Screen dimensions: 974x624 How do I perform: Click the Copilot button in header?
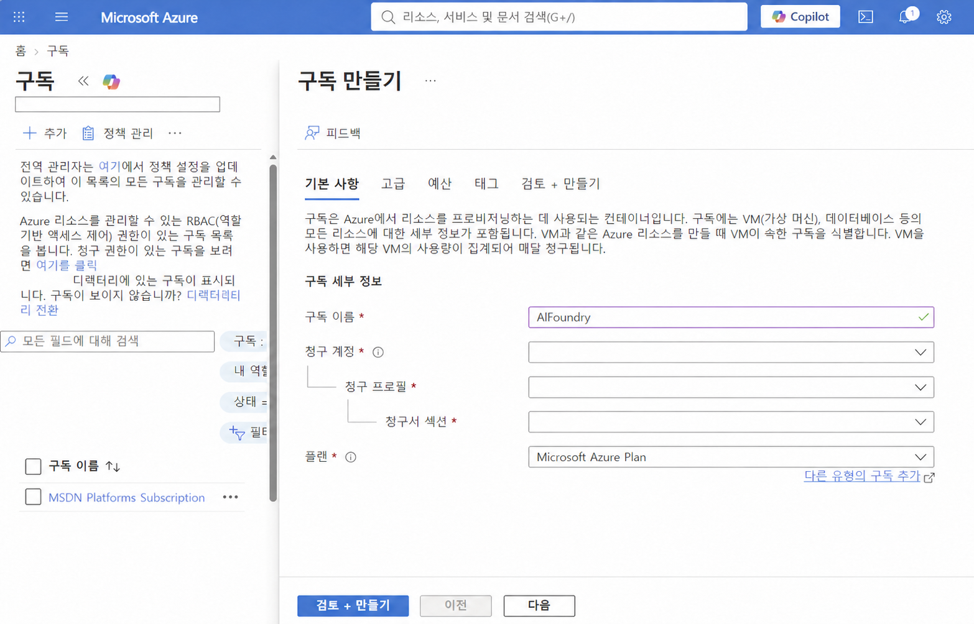pyautogui.click(x=800, y=17)
